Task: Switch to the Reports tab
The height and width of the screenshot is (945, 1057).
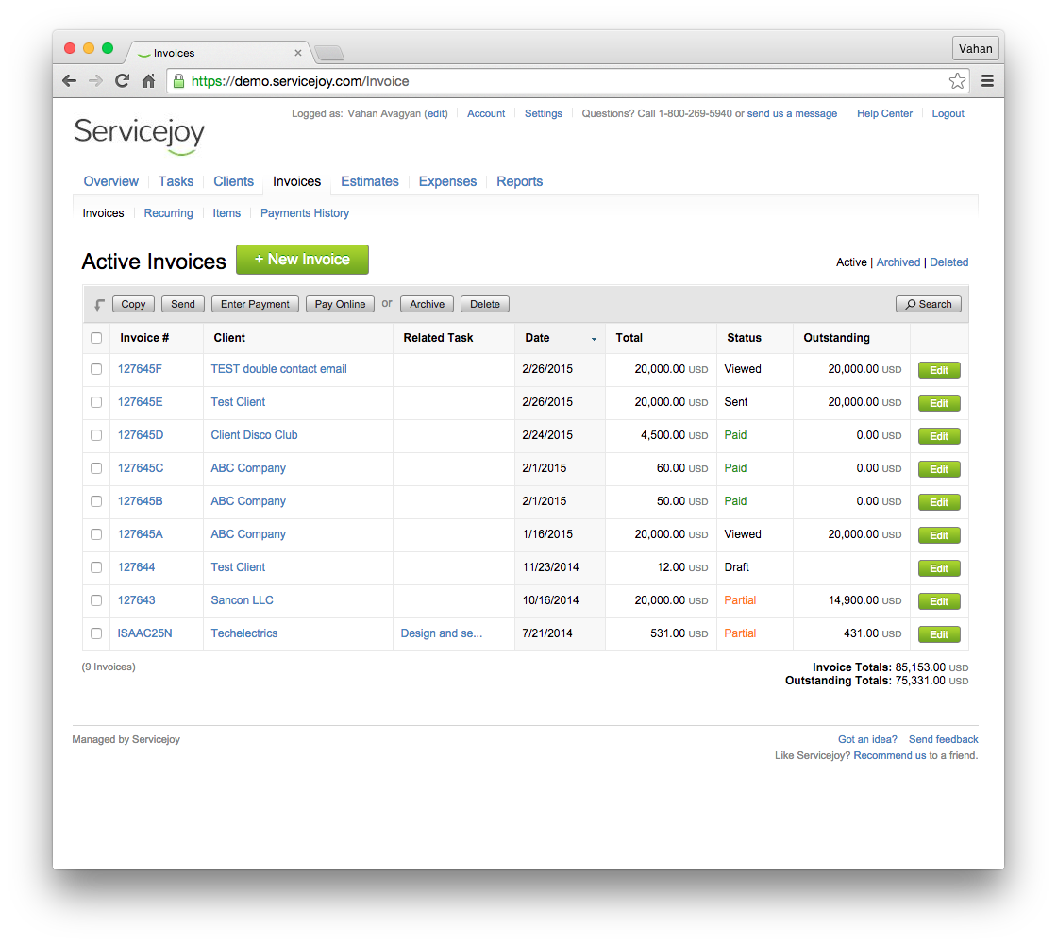Action: (x=520, y=181)
